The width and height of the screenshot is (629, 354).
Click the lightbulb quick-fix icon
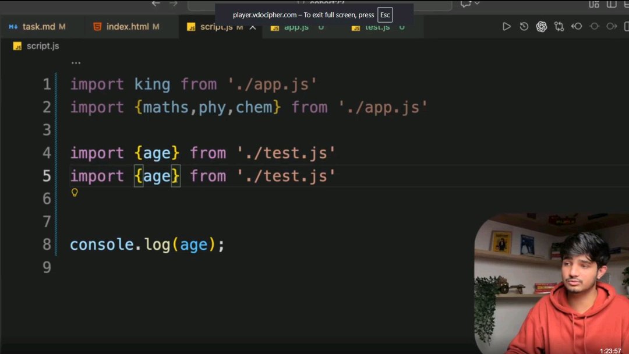tap(75, 193)
